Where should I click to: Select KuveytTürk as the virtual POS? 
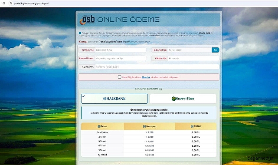click(183, 99)
